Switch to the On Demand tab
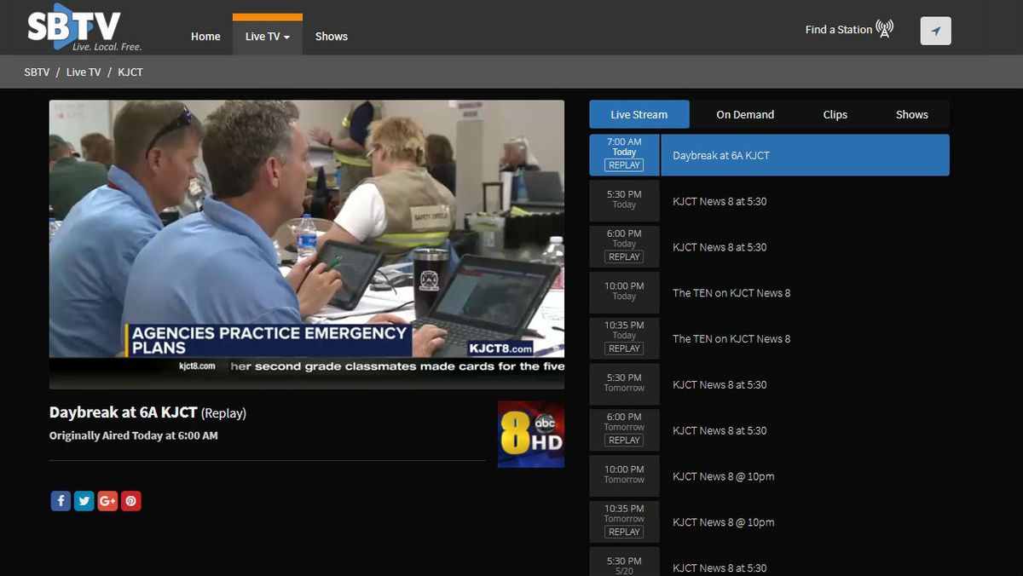 point(744,114)
